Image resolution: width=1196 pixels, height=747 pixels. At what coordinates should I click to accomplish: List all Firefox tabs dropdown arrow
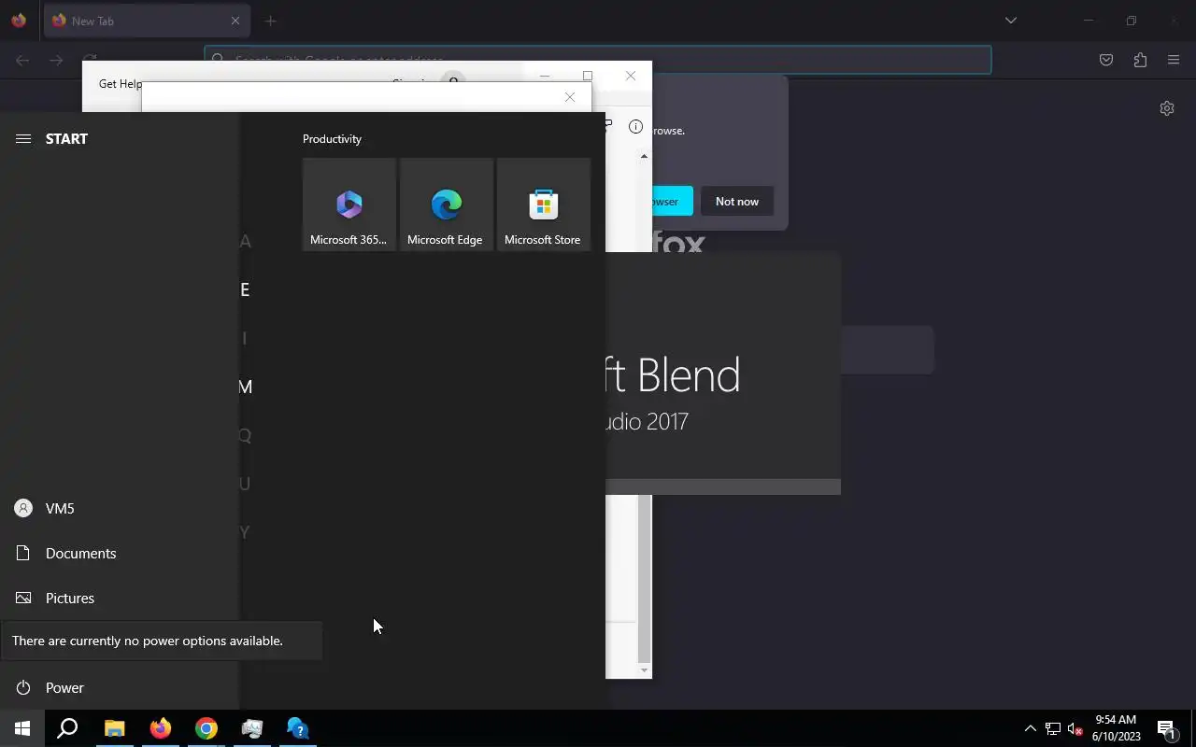point(1011,21)
